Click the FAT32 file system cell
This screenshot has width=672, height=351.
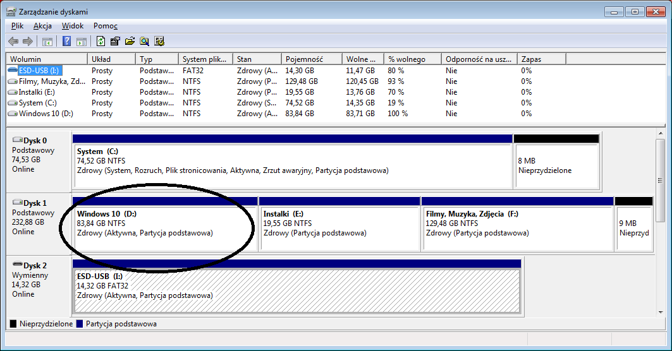pos(193,71)
